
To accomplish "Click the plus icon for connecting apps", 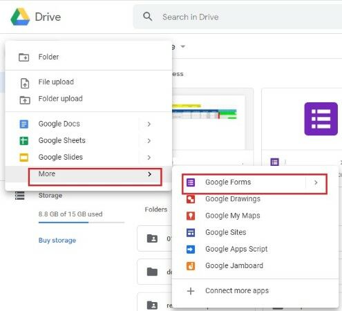I will coord(191,291).
